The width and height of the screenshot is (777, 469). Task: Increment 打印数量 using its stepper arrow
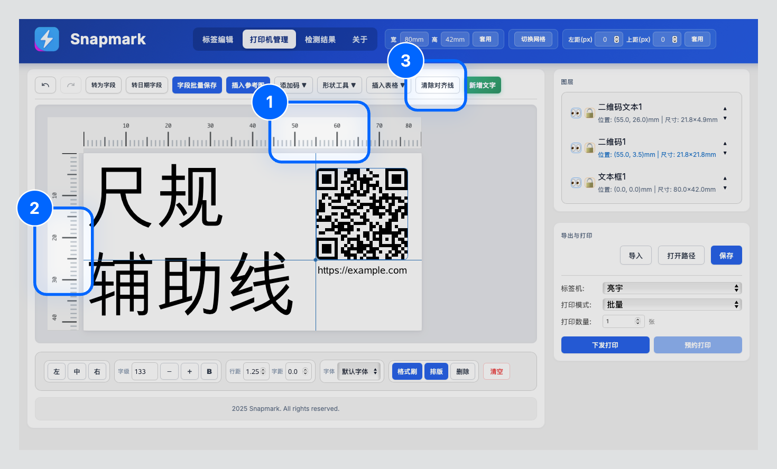pyautogui.click(x=637, y=318)
